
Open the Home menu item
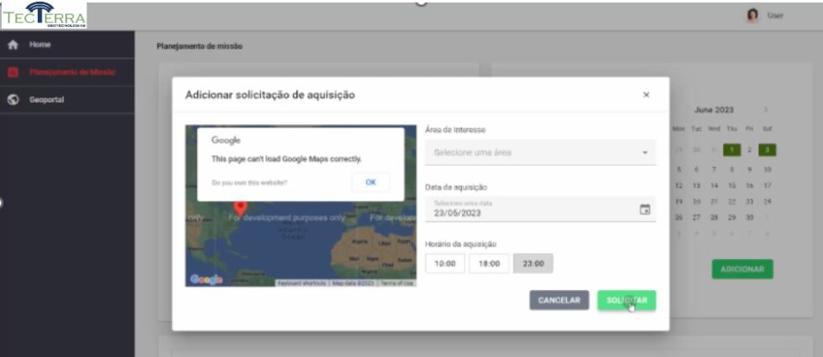pyautogui.click(x=39, y=44)
